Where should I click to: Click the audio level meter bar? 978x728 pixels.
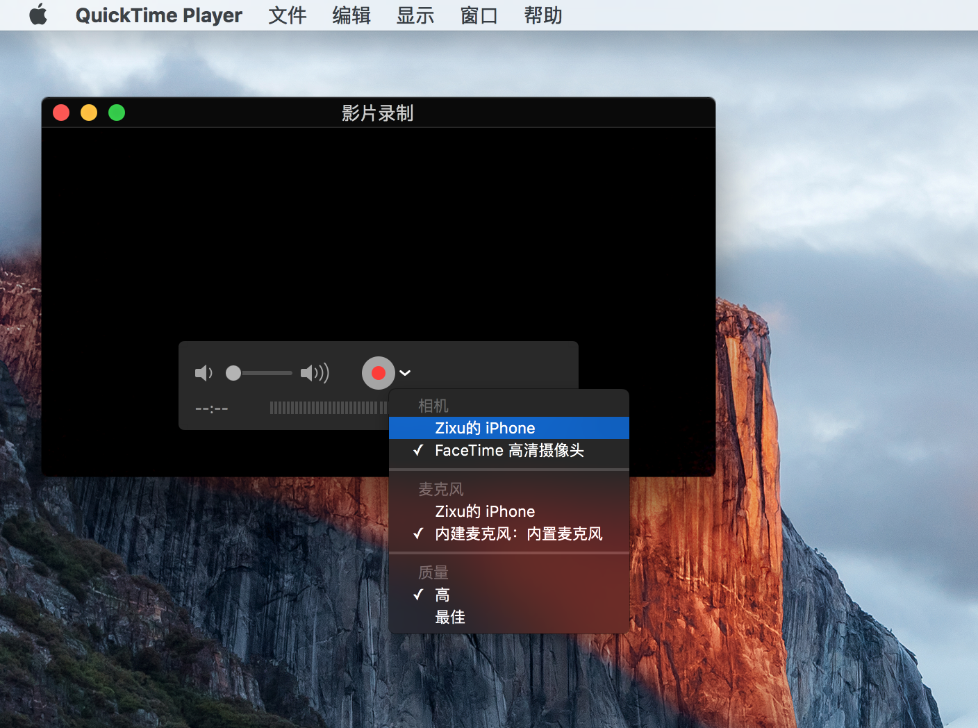coord(329,408)
